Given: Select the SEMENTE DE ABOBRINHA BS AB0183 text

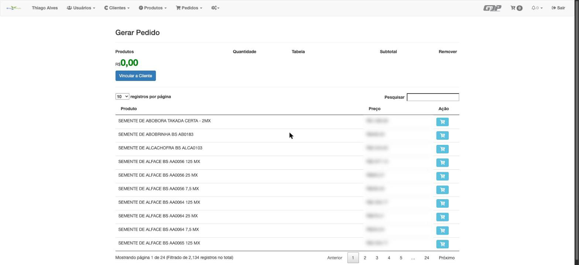Looking at the screenshot, I should tap(156, 134).
